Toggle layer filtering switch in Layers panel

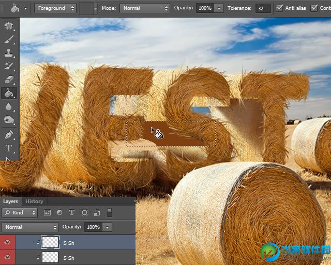pos(109,212)
